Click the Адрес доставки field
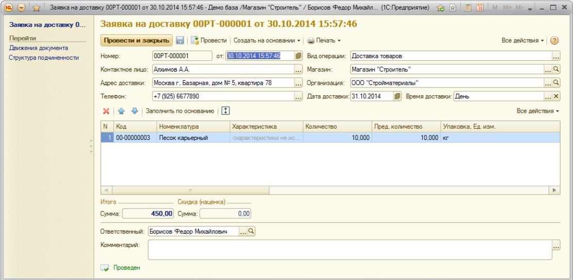 click(223, 83)
